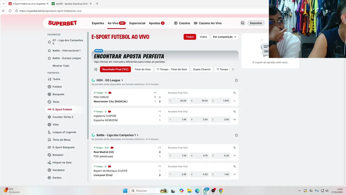Bet on Real Madrid at 1.30 odds
346x195 pixels.
[x=178, y=156]
